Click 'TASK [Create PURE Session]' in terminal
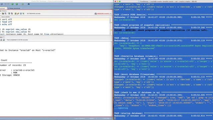The image size is (213, 120). pos(130,15)
